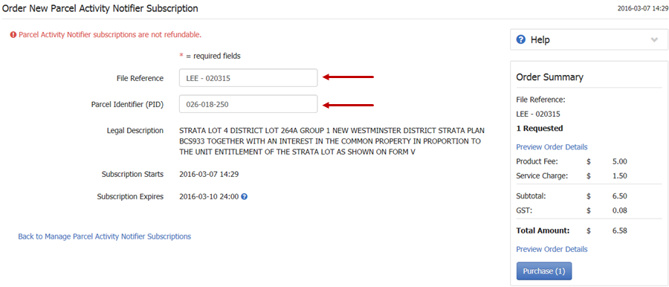The height and width of the screenshot is (287, 669).
Task: Click the Help panel title text
Action: click(x=540, y=39)
